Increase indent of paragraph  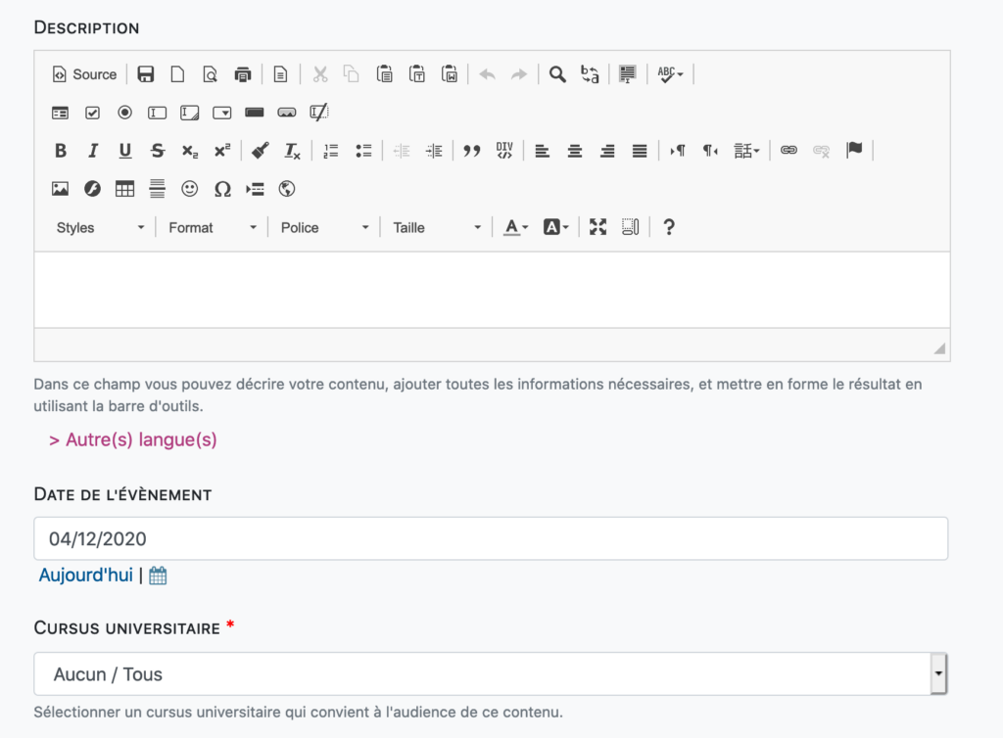434,151
